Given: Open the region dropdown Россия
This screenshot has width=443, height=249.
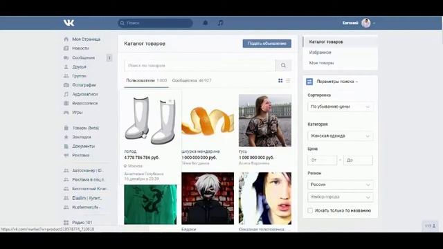Looking at the screenshot, I should pyautogui.click(x=340, y=185).
